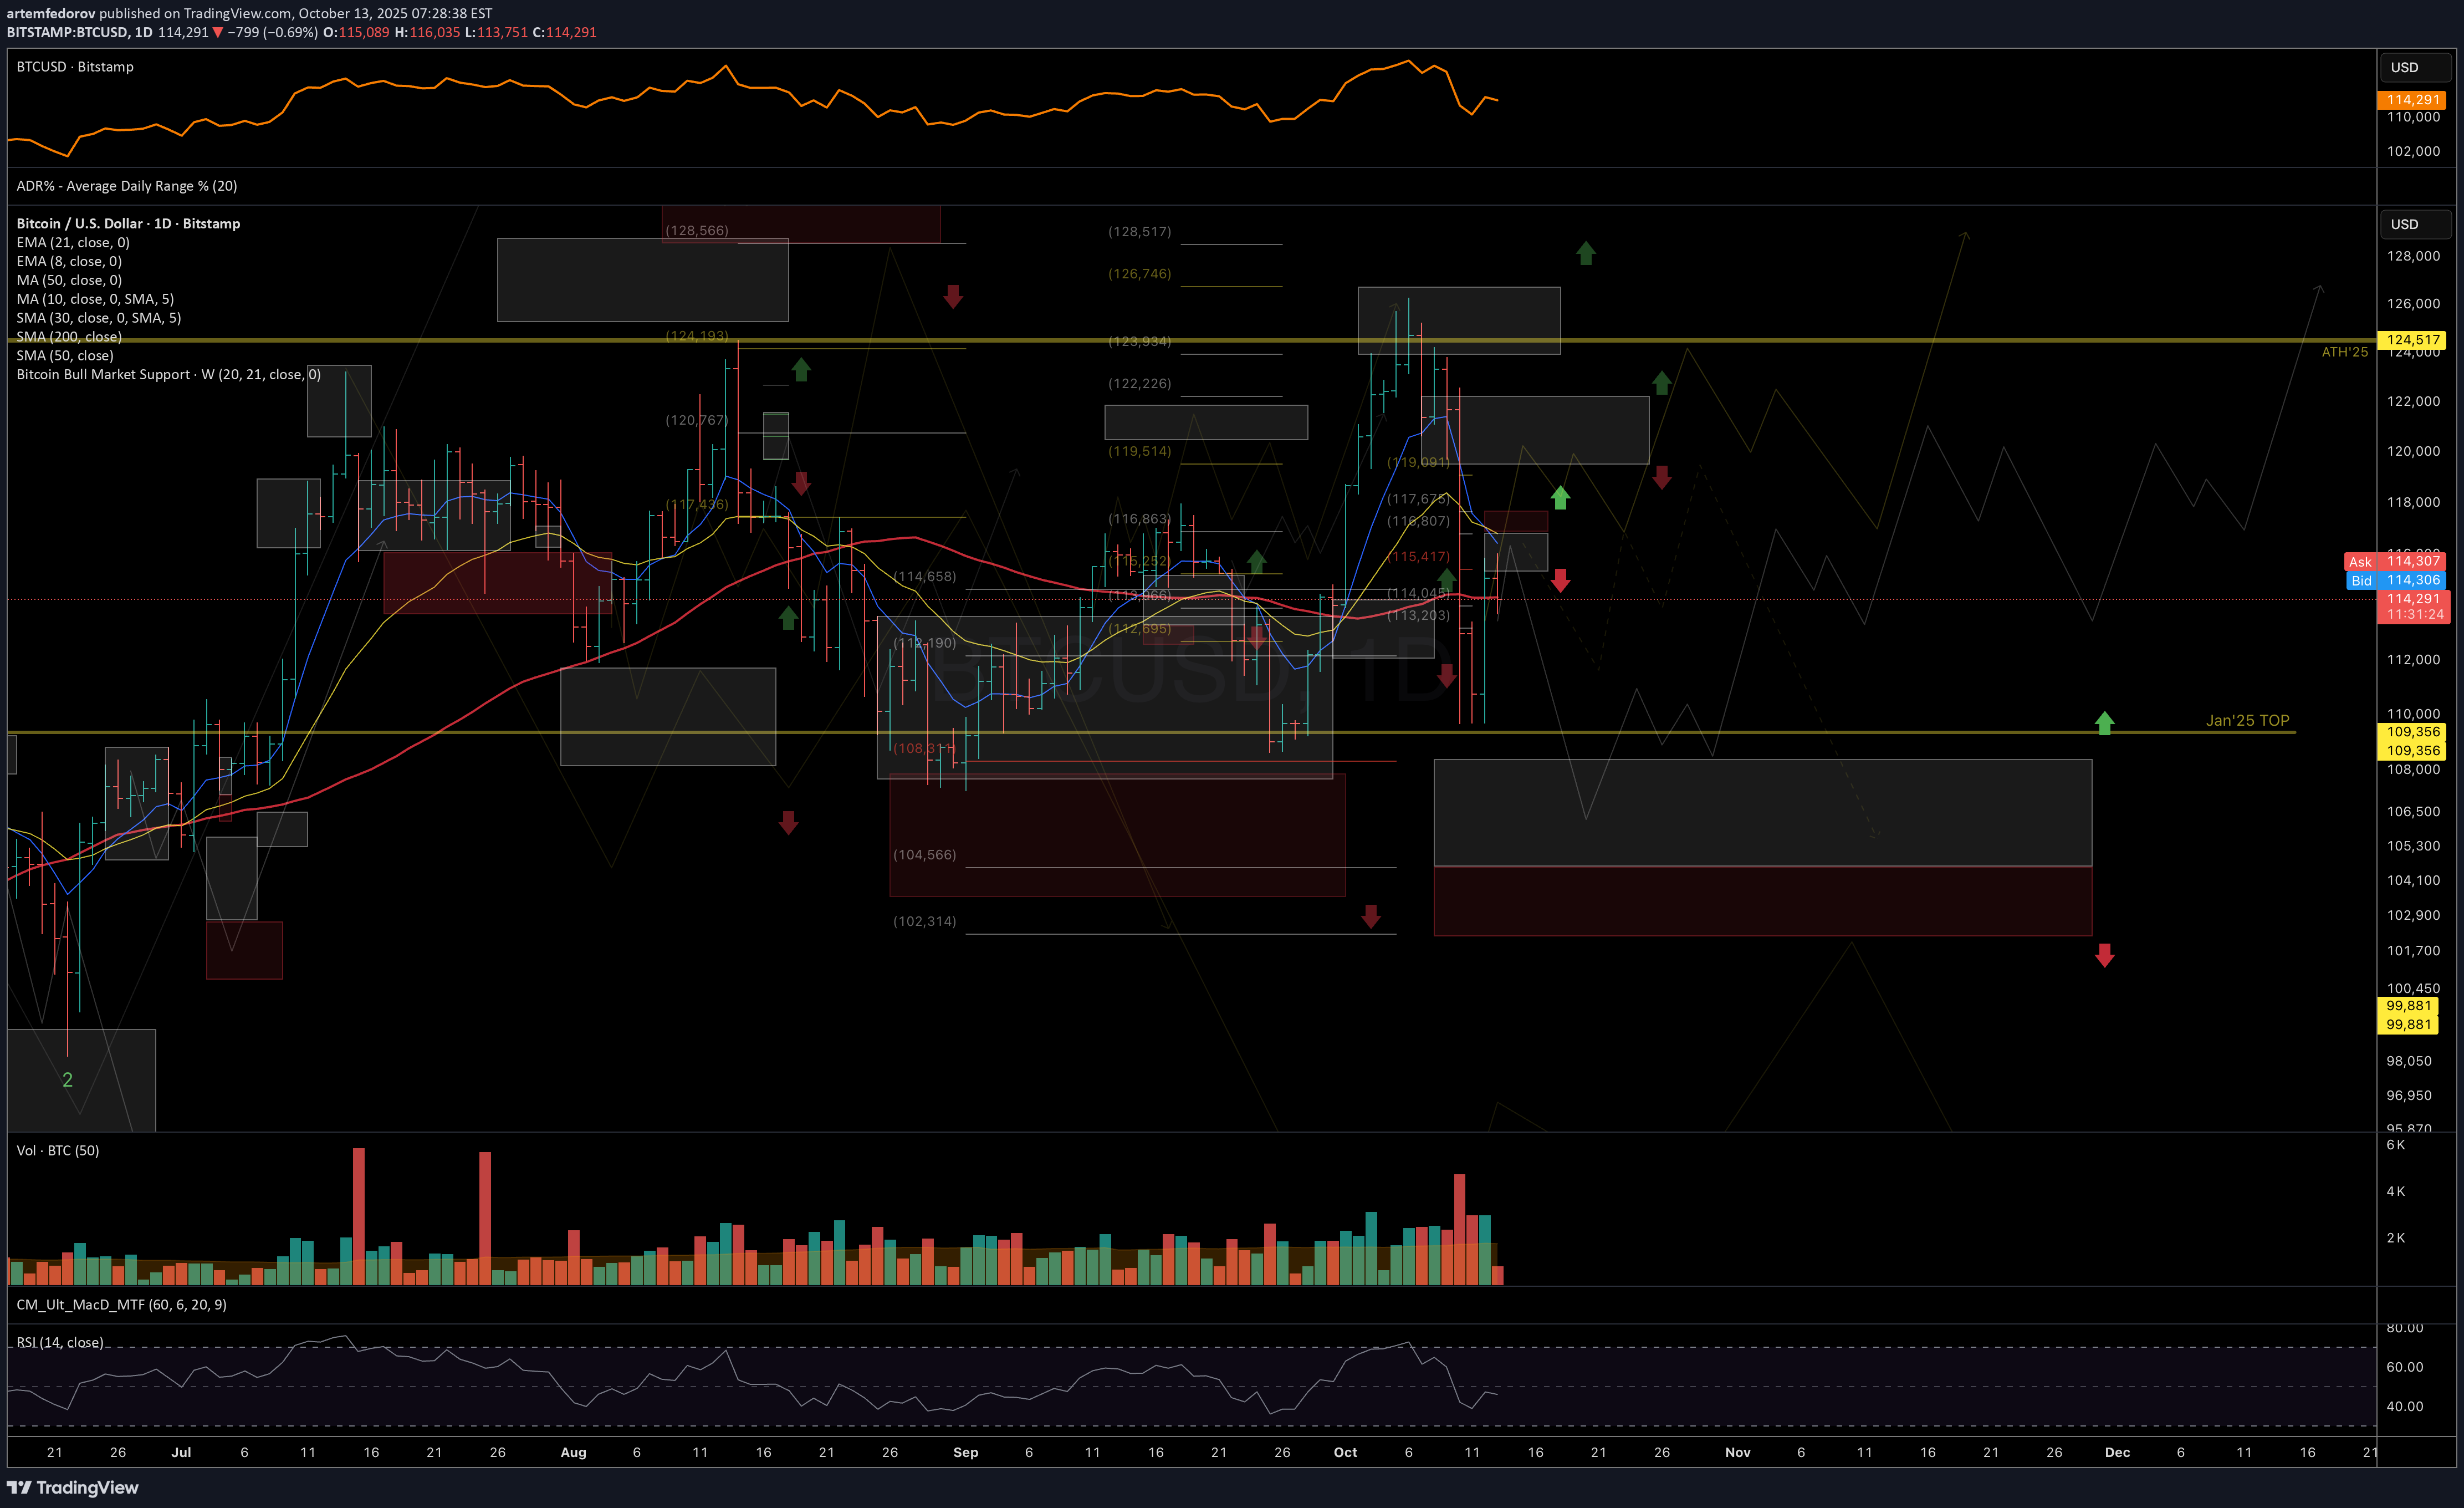Select the SMA (200, close) indicator legend
Image resolution: width=2464 pixels, height=1508 pixels.
pos(69,336)
